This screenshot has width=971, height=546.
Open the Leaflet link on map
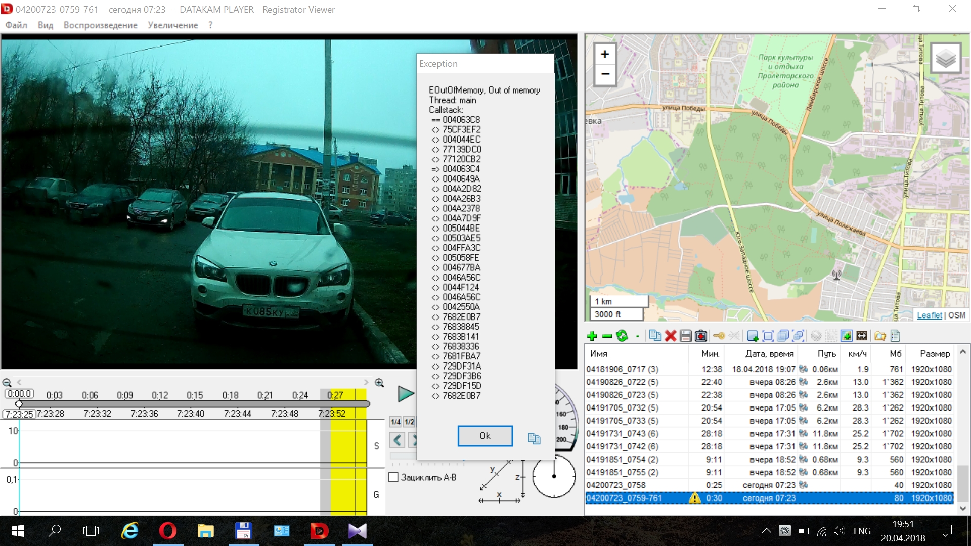click(x=929, y=315)
